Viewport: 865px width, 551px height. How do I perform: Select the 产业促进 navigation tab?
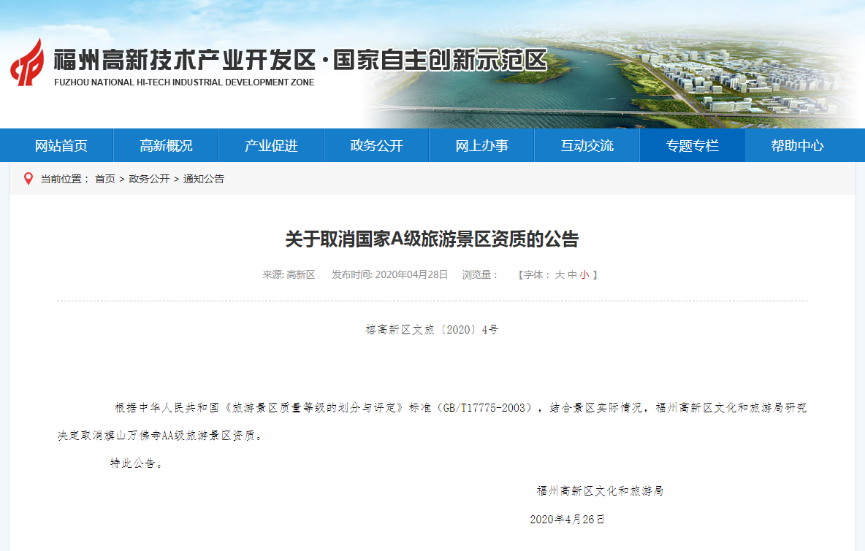(x=272, y=145)
